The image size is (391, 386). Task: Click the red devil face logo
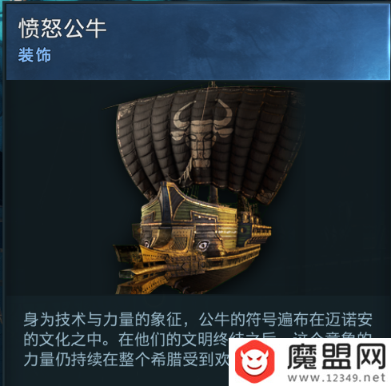click(x=254, y=363)
